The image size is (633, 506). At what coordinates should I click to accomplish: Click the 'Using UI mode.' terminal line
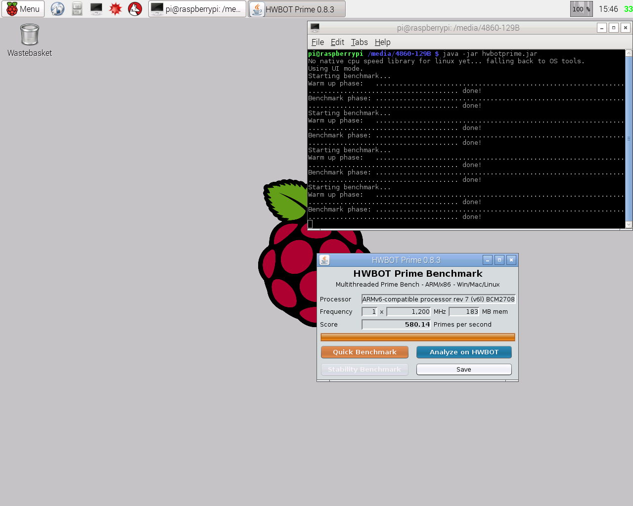pyautogui.click(x=335, y=69)
